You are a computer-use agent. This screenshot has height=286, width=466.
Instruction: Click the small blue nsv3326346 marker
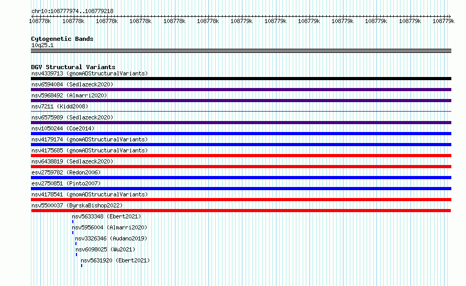pos(76,244)
